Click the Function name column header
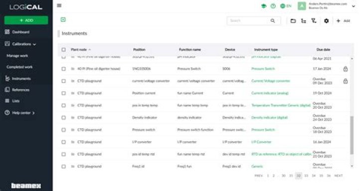This screenshot has height=191, width=359. 190,50
